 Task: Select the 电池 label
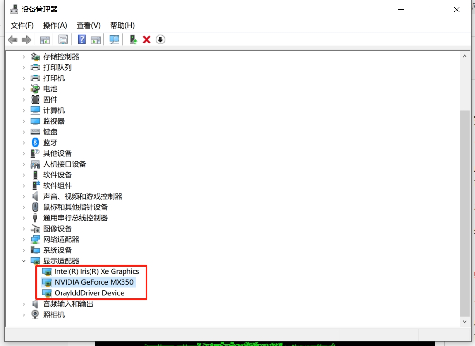pos(50,88)
